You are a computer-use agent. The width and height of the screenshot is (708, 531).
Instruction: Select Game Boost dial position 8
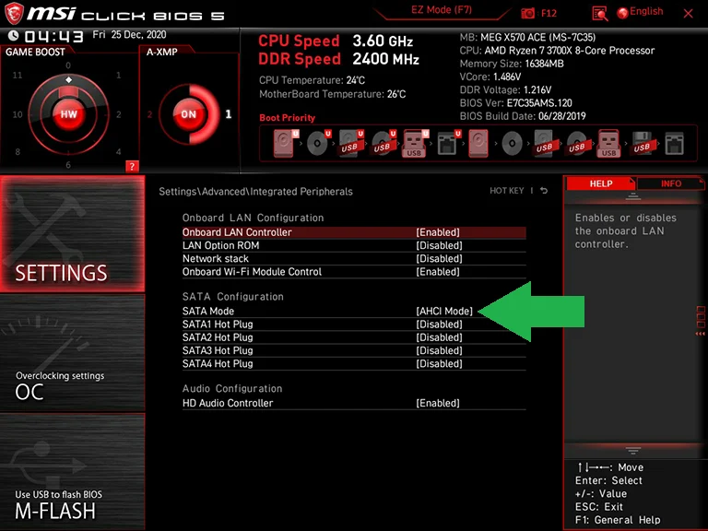(18, 152)
